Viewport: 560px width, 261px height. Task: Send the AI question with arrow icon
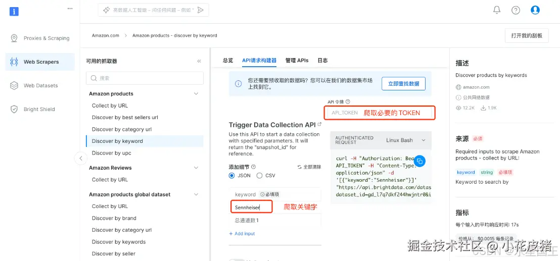point(200,10)
